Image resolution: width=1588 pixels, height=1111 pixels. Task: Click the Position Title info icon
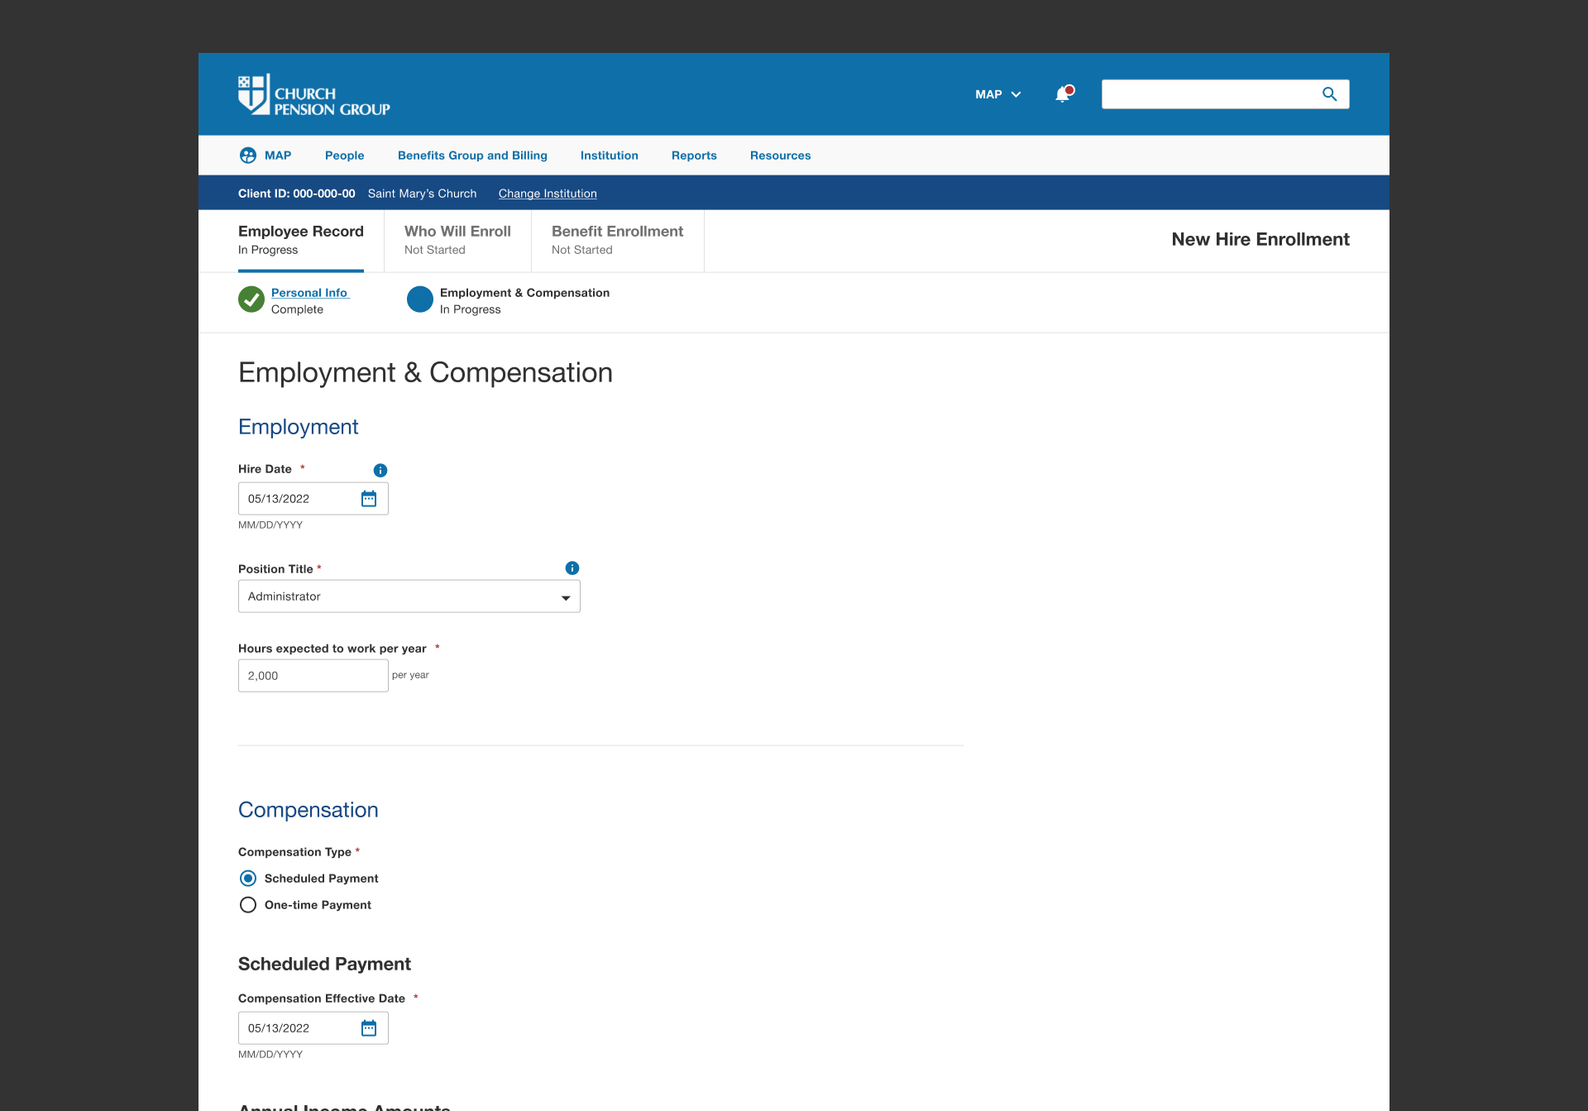click(572, 568)
